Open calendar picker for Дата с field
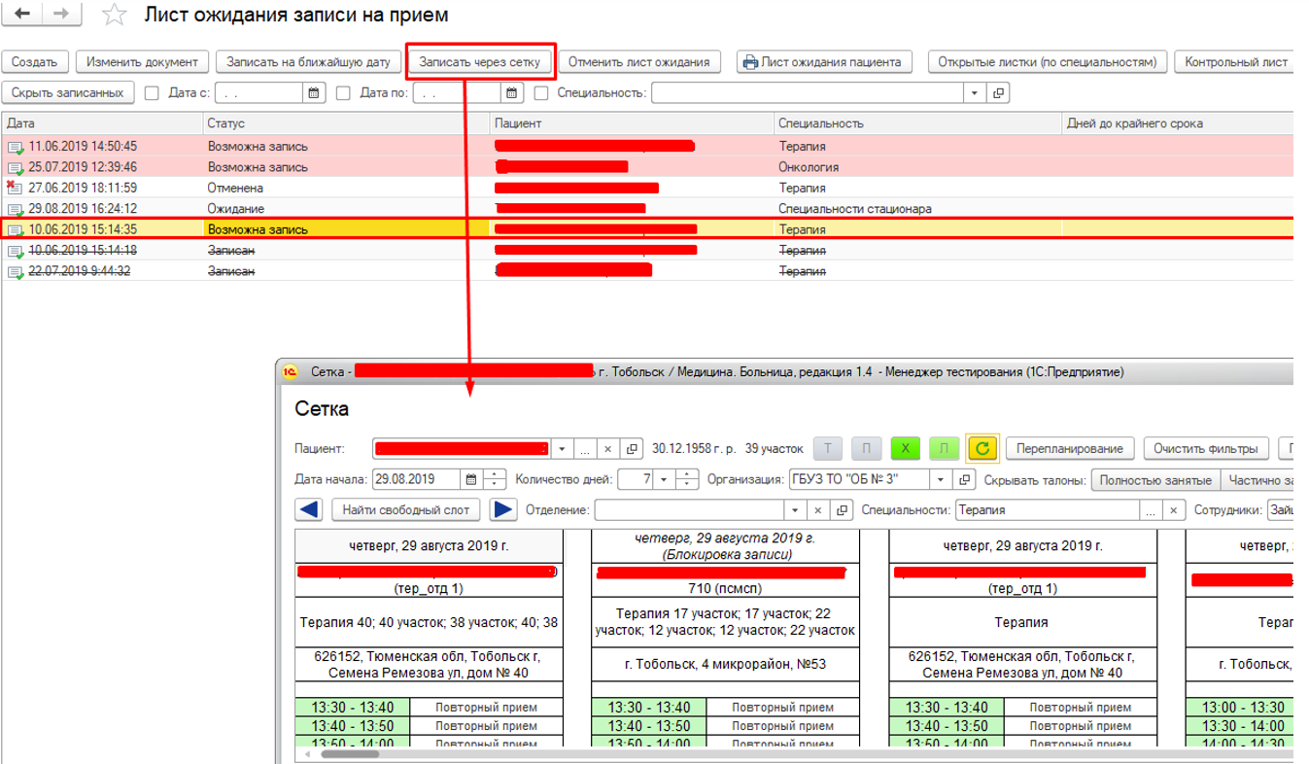 [314, 93]
